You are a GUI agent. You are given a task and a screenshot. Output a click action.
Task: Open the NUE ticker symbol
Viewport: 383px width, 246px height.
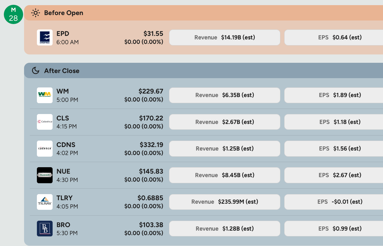pos(63,171)
